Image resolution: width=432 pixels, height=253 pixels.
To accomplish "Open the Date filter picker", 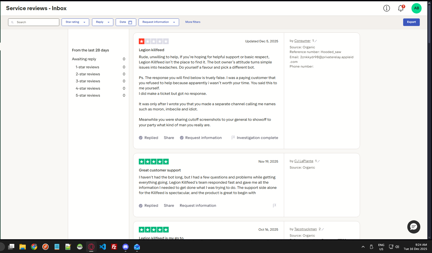I will click(126, 22).
